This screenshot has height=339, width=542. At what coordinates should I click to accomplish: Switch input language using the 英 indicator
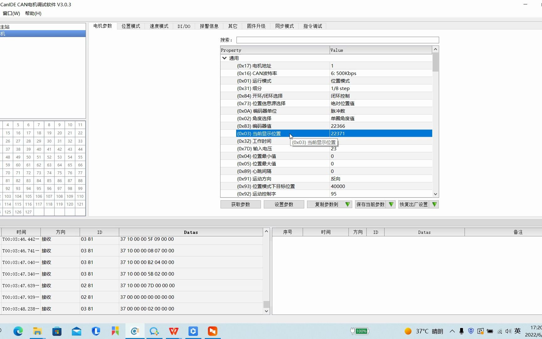pyautogui.click(x=518, y=331)
